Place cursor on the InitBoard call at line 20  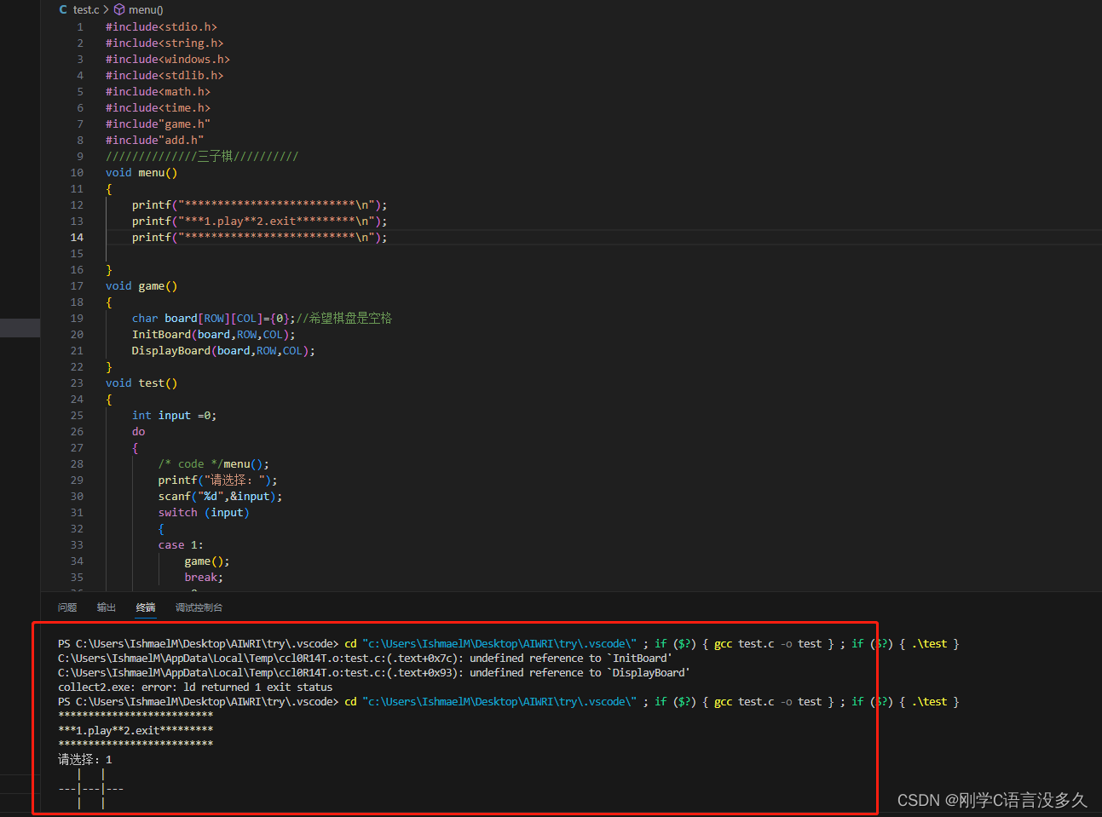pyautogui.click(x=161, y=334)
